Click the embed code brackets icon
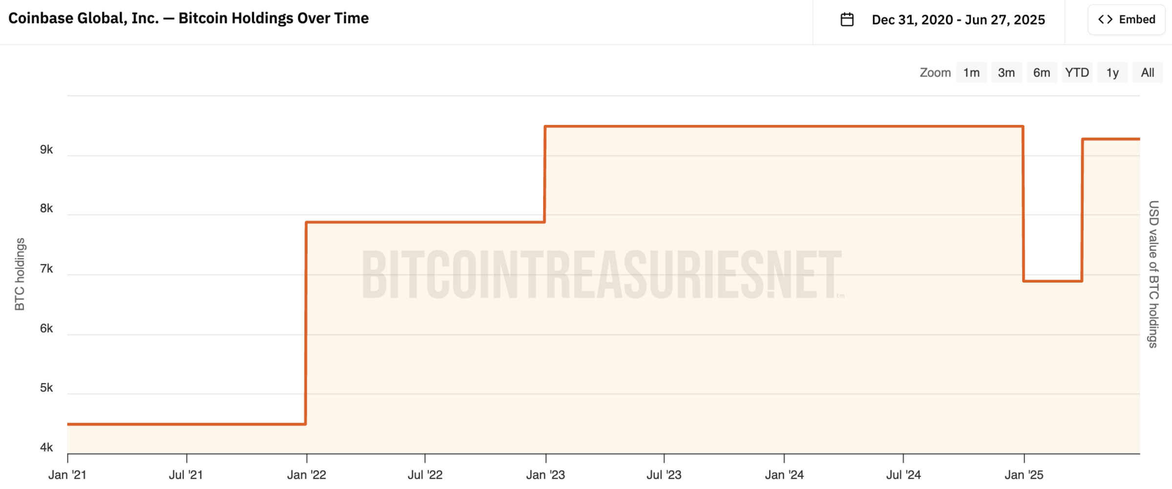Screen dimensions: 1172x489 click(1106, 20)
